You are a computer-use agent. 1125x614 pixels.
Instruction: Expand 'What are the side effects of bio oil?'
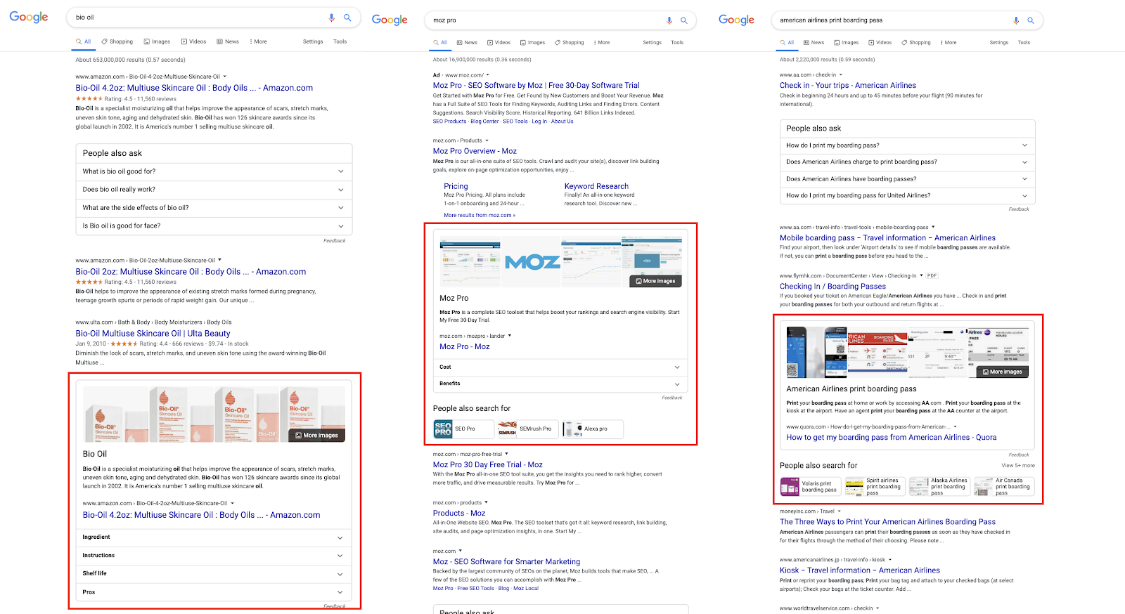(x=214, y=208)
